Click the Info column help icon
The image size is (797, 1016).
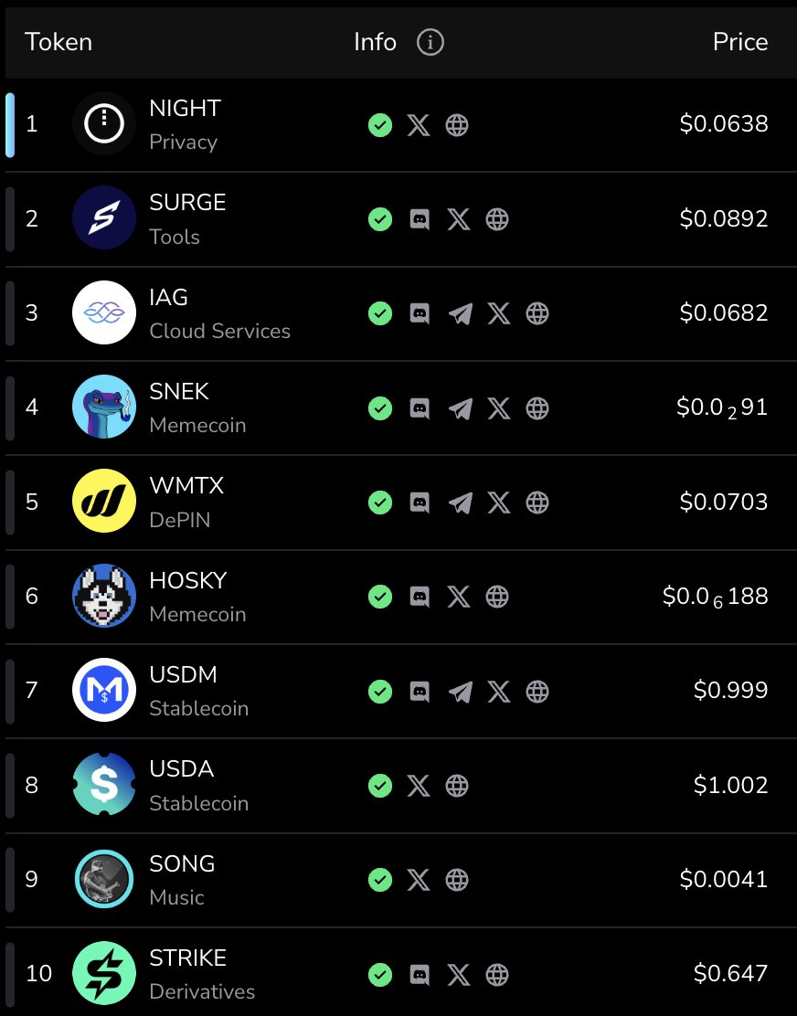(x=430, y=42)
